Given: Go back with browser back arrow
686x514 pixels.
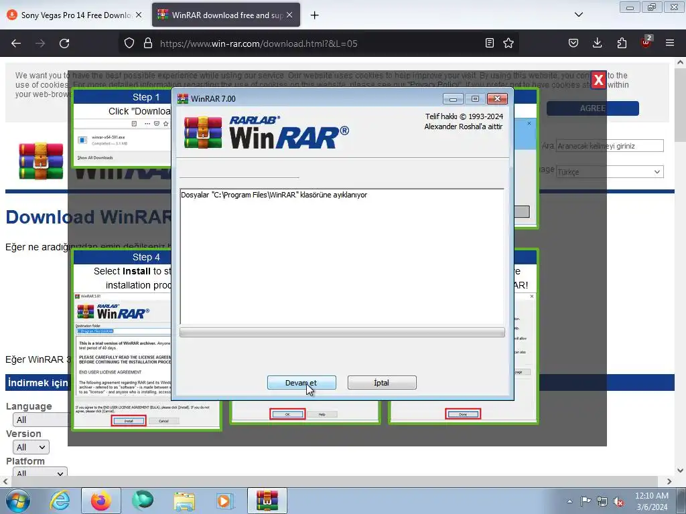Looking at the screenshot, I should coord(16,44).
